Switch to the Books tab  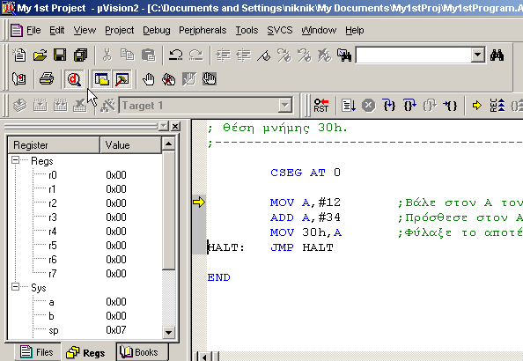[x=142, y=352]
